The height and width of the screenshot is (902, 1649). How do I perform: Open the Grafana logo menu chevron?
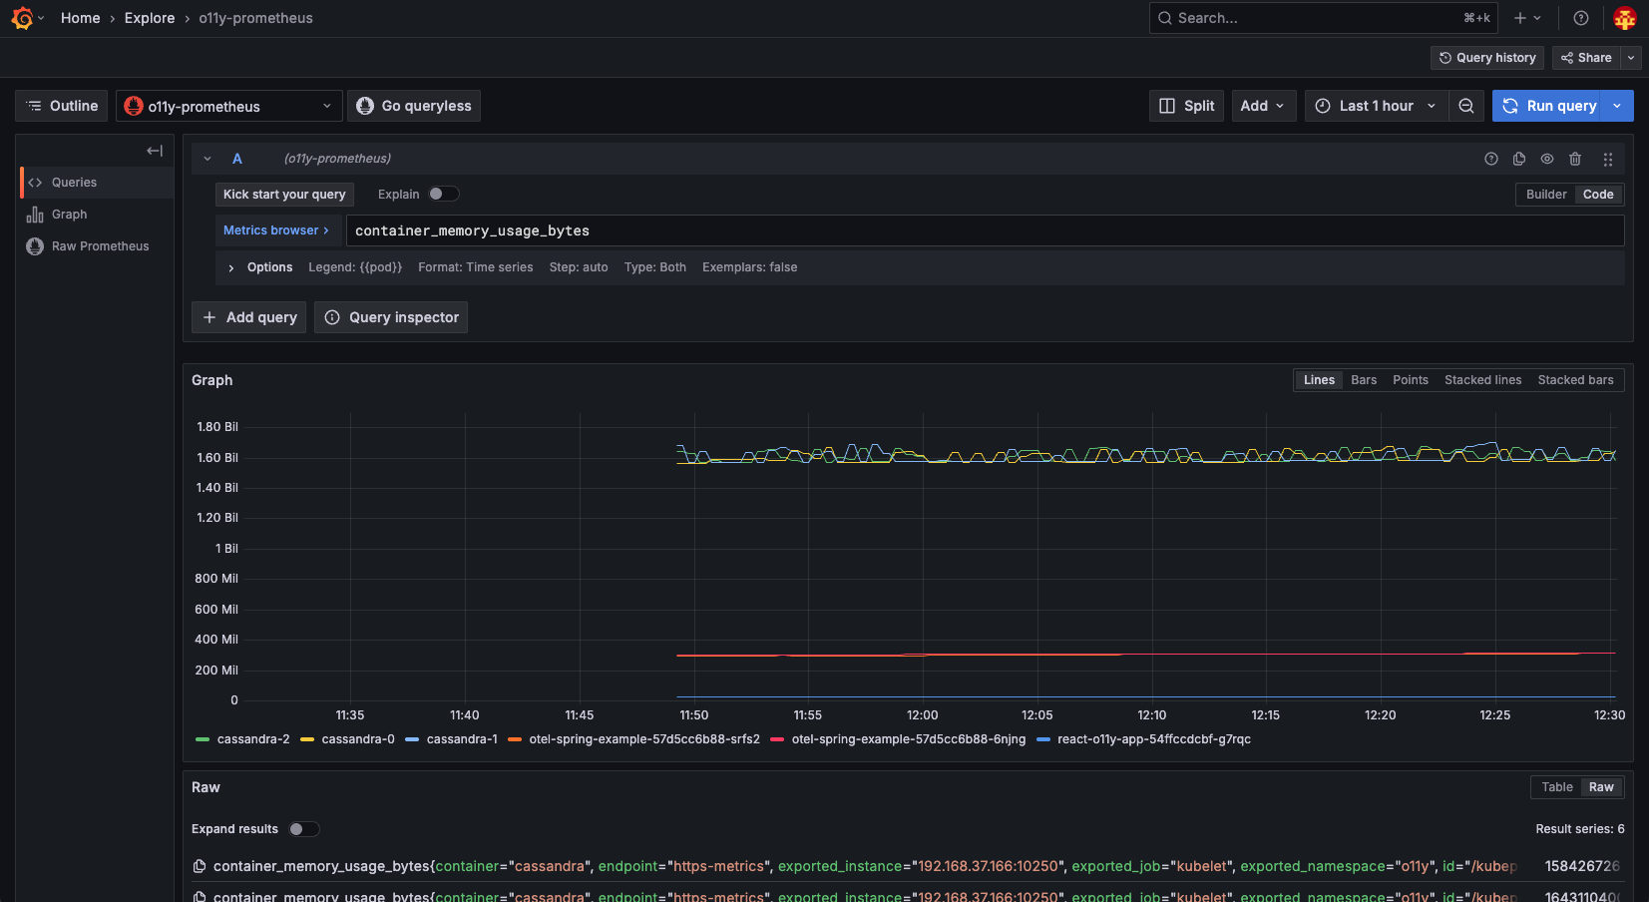[x=41, y=18]
